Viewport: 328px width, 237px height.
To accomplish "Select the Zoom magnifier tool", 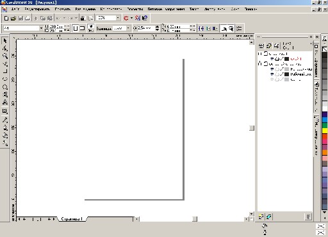I will [5, 56].
